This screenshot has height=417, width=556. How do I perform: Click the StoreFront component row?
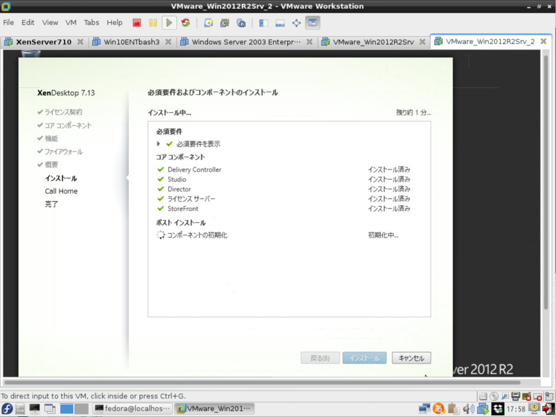[x=283, y=208]
